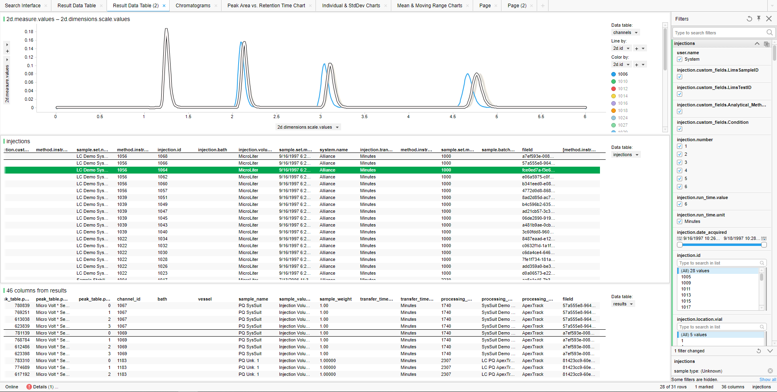777x392 pixels.
Task: Toggle the Minutes run_time.unit checkbox
Action: point(679,222)
